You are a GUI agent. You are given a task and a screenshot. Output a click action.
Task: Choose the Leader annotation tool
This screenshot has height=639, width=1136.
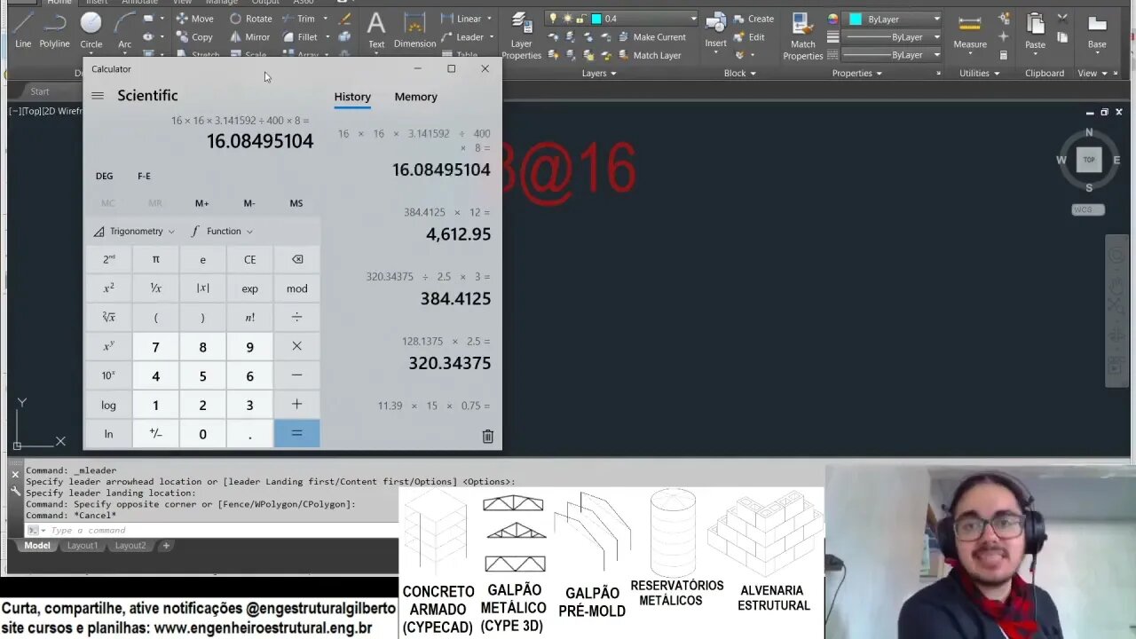(x=462, y=37)
